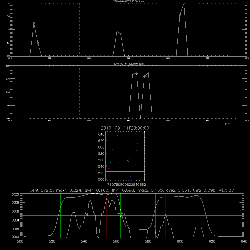Click the '2019-09-11T20:00:00 dusk' plot title
The image size is (250, 250).
128,64
